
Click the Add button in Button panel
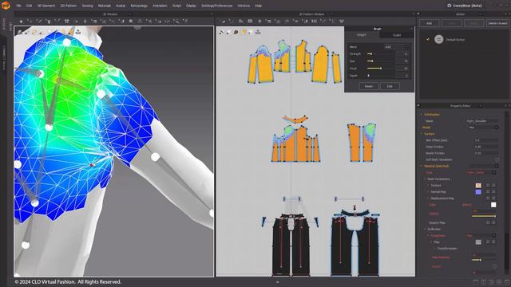pos(429,23)
